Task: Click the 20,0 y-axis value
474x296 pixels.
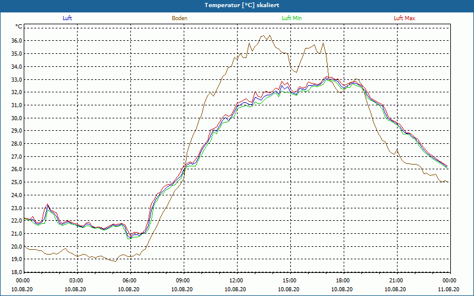Action: (17, 246)
